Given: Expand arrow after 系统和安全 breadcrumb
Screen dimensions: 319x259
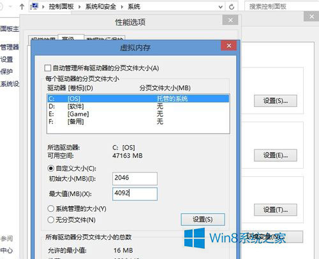Looking at the screenshot, I should 122,7.
